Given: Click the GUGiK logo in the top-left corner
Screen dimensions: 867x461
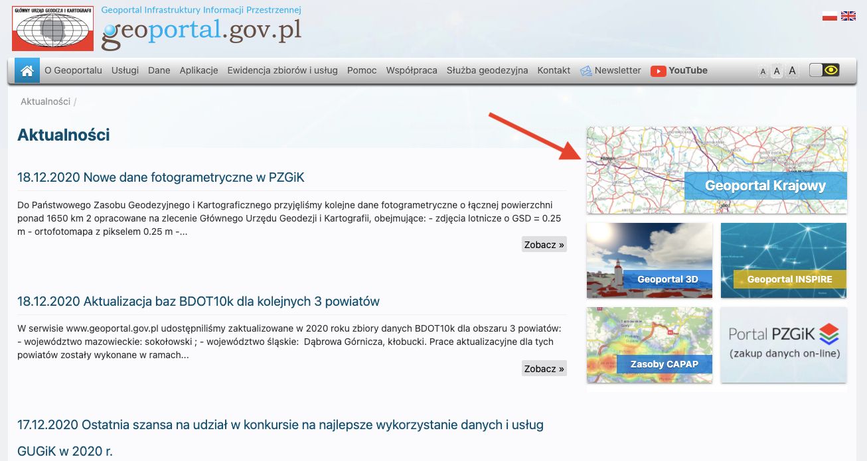Looking at the screenshot, I should coord(52,28).
